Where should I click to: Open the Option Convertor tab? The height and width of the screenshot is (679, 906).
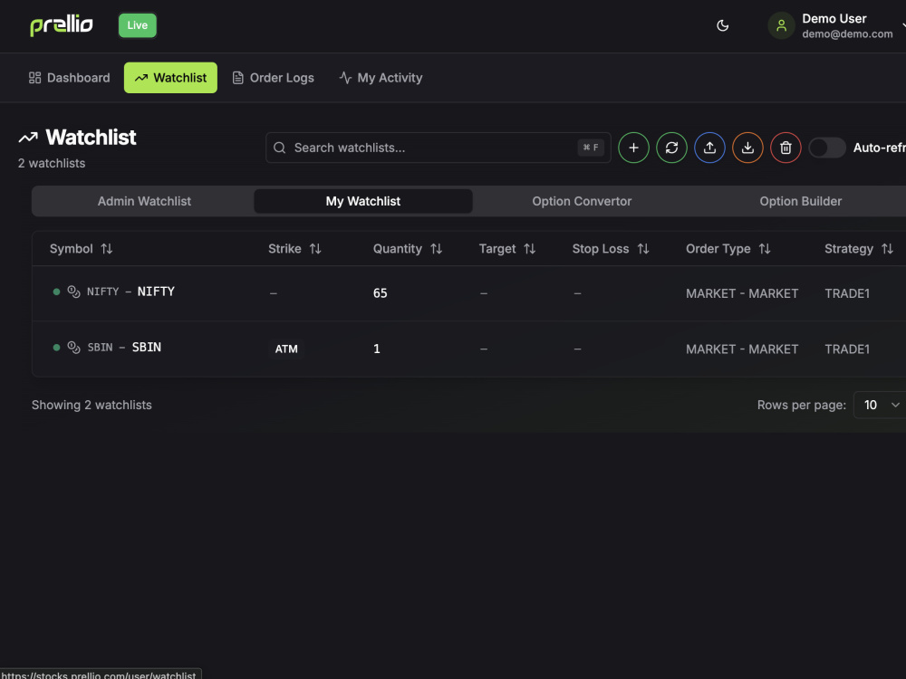pos(582,202)
